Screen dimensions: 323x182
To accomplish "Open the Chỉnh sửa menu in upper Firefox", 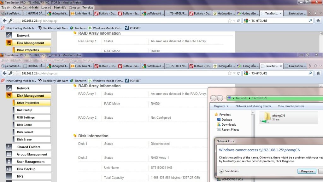I will click(x=19, y=8).
